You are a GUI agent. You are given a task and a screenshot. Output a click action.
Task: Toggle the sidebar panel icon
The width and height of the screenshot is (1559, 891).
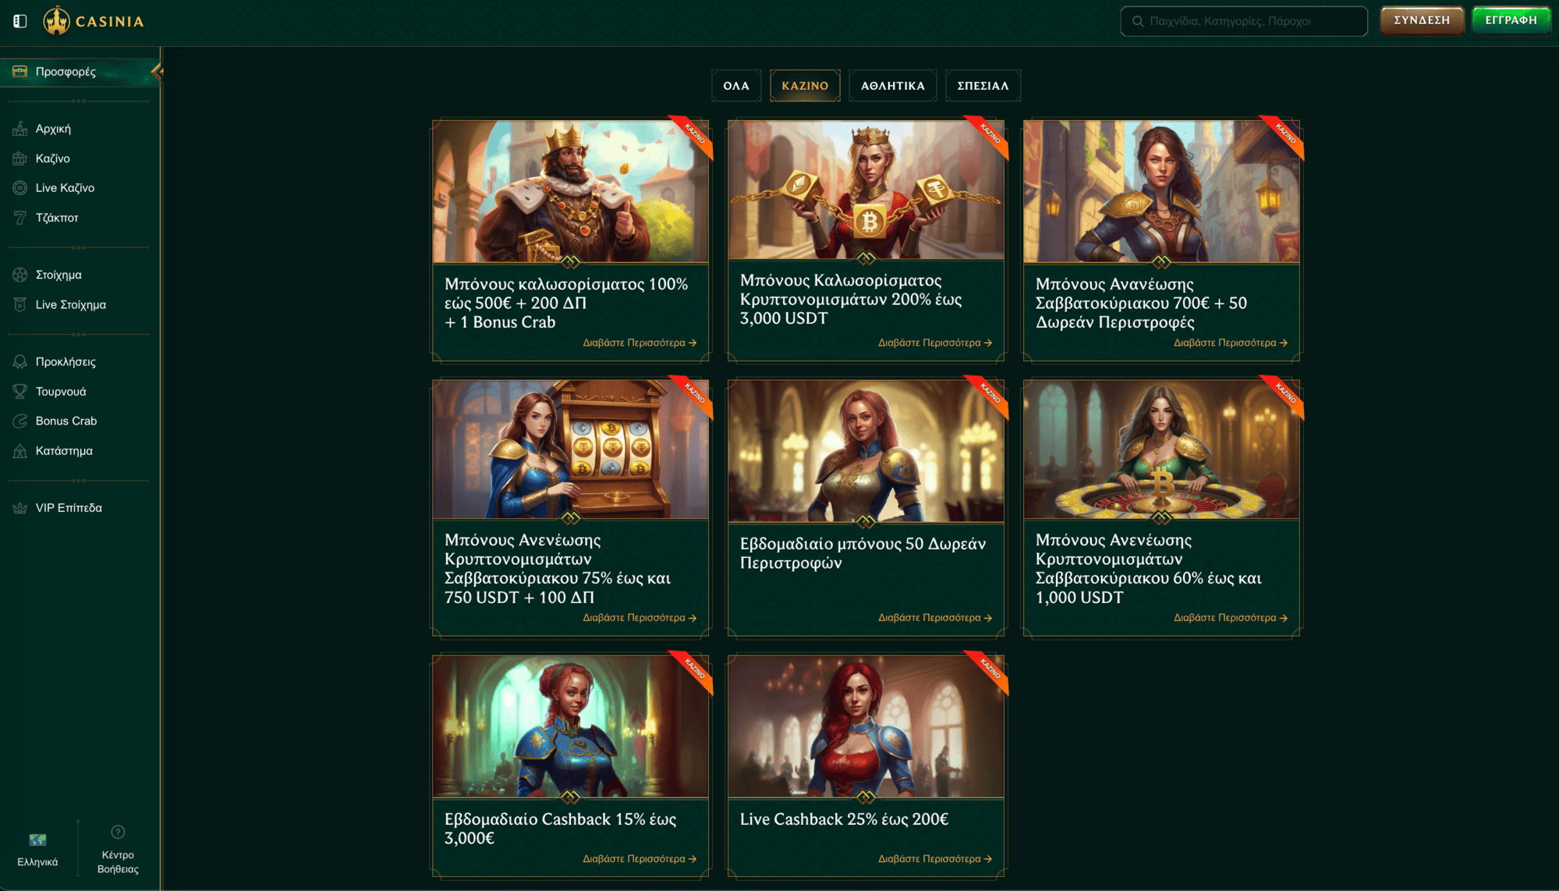[x=20, y=21]
